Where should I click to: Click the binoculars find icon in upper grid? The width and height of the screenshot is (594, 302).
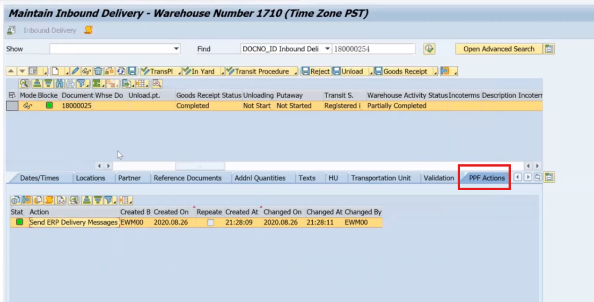pyautogui.click(x=59, y=84)
